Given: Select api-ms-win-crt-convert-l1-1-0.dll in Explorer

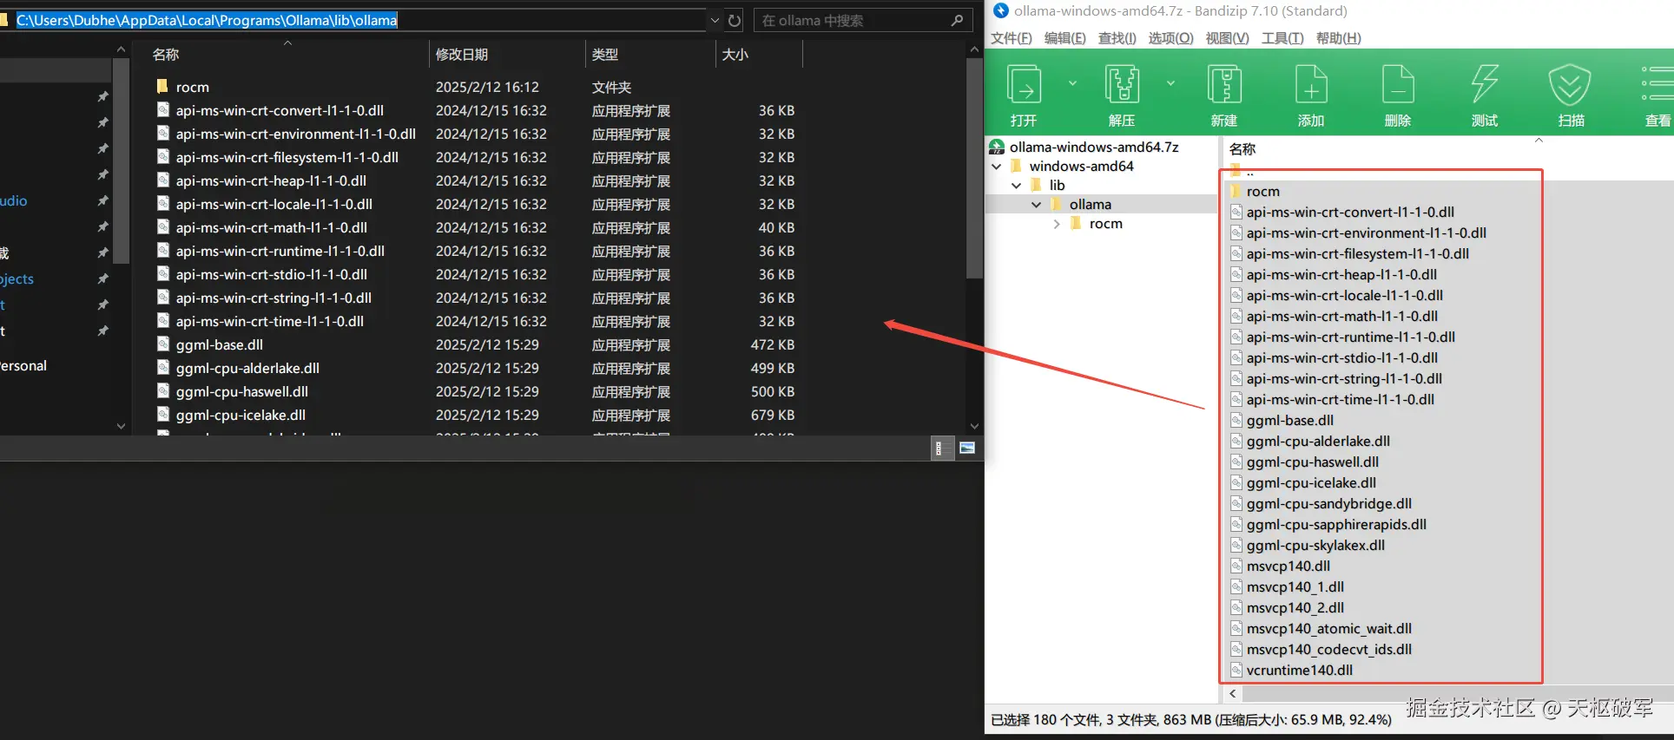Looking at the screenshot, I should [280, 110].
